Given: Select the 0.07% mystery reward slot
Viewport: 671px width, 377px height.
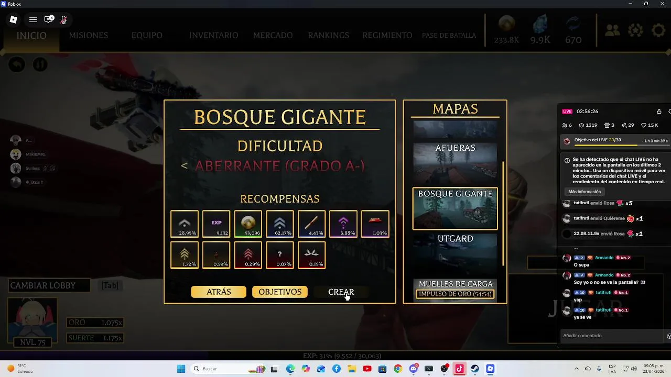Looking at the screenshot, I should tap(280, 255).
